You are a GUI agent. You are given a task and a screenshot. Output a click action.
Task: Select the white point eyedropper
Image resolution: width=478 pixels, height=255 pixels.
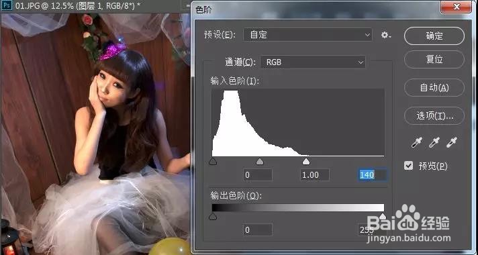point(452,142)
